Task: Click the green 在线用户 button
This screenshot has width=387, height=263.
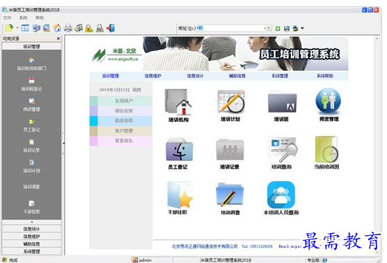Action: [x=120, y=101]
